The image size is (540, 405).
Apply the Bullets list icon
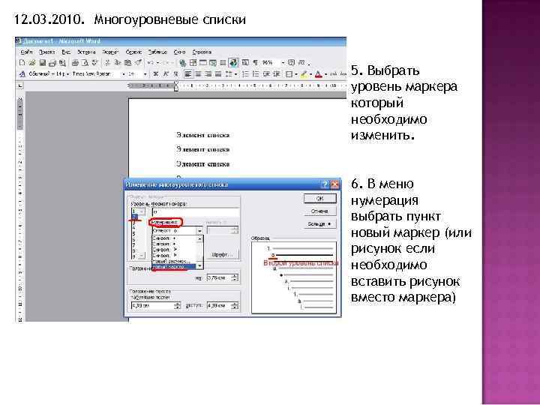click(x=256, y=73)
